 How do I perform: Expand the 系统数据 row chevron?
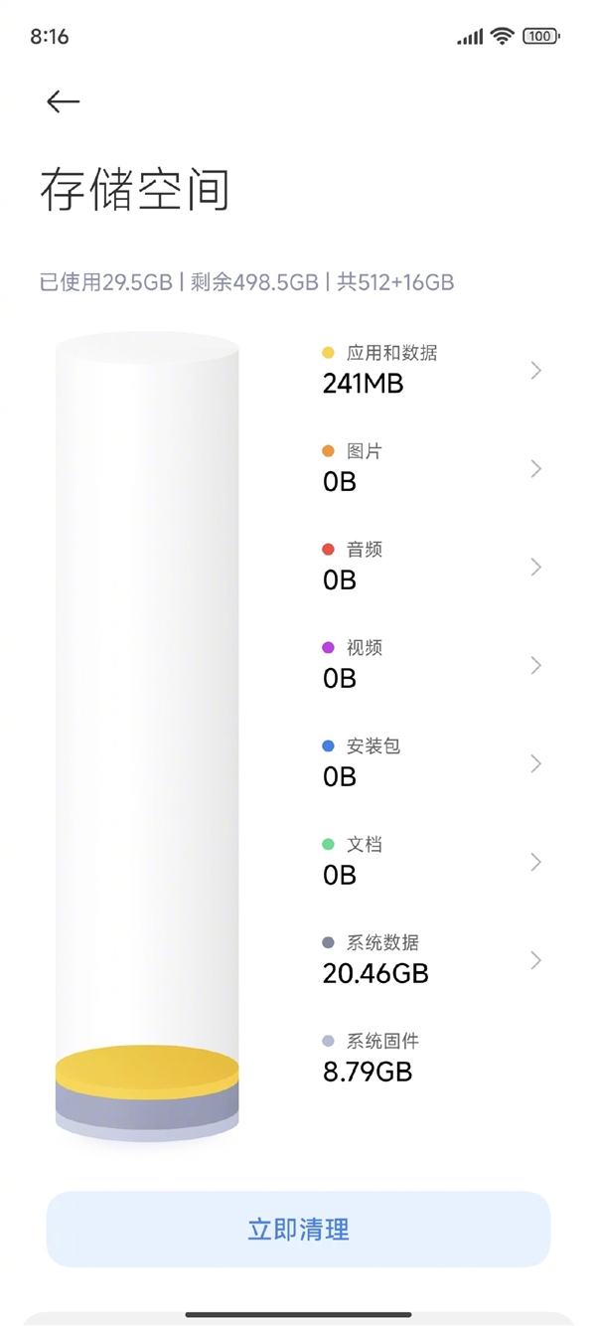click(x=535, y=960)
